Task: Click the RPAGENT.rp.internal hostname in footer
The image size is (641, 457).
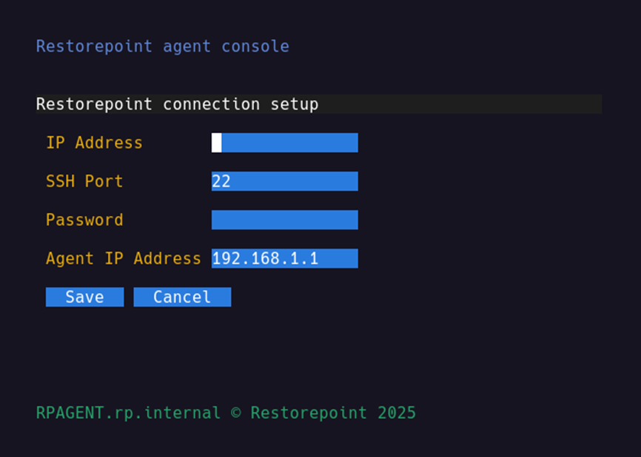Action: [128, 412]
